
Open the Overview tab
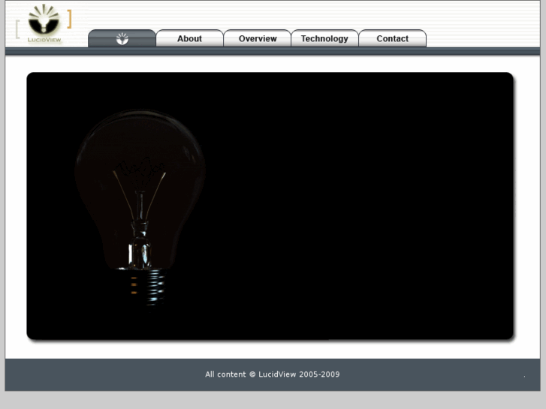coord(258,38)
